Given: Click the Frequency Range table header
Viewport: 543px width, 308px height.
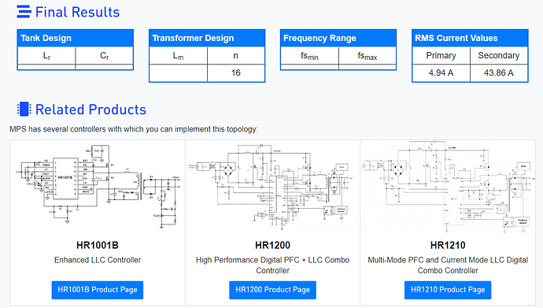Looking at the screenshot, I should click(338, 38).
